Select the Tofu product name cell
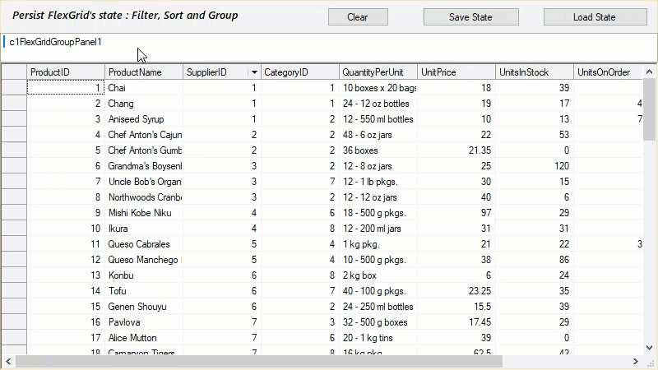 [144, 291]
